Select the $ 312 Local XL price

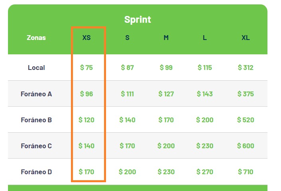246,68
